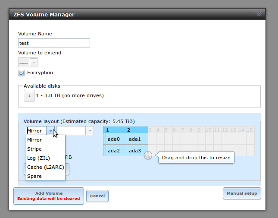
Task: Click greyed column header 10 in disk grid
Action: pos(209,130)
